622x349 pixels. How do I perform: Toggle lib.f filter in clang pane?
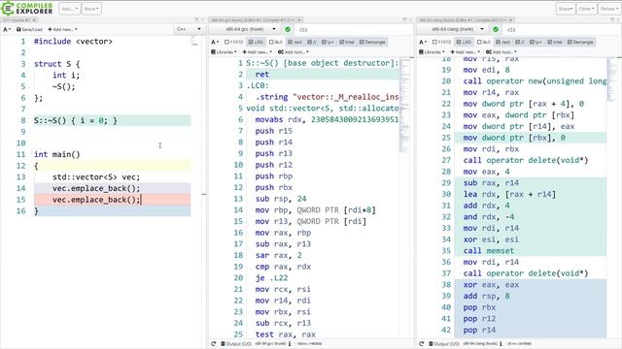[x=484, y=42]
